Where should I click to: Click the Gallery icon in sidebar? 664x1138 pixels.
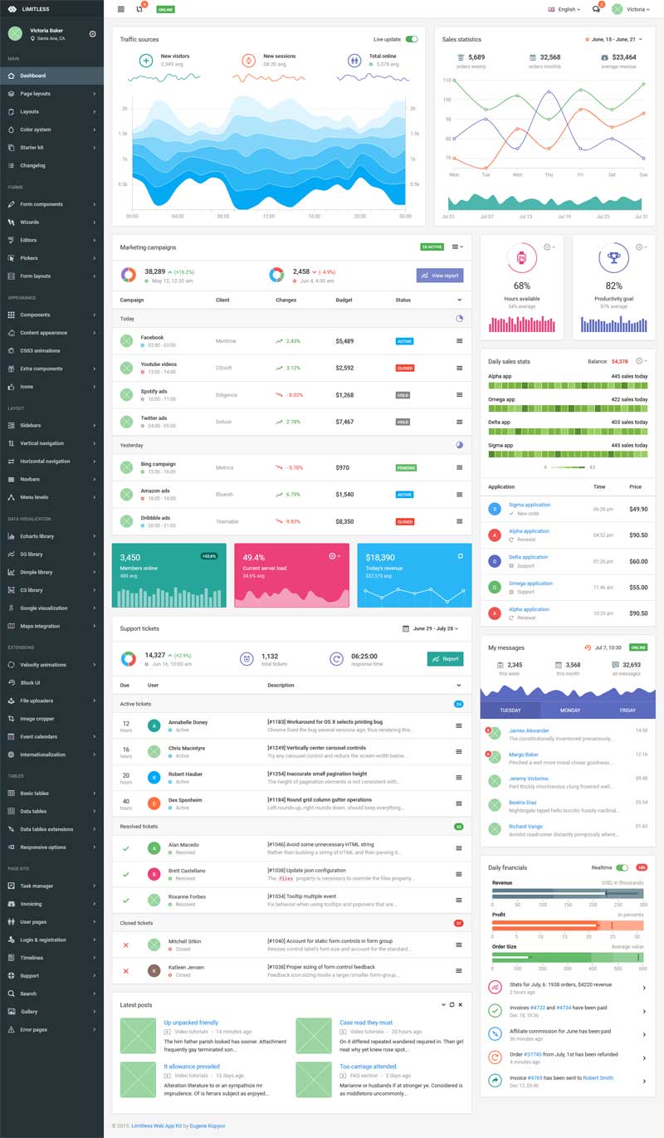[11, 1012]
